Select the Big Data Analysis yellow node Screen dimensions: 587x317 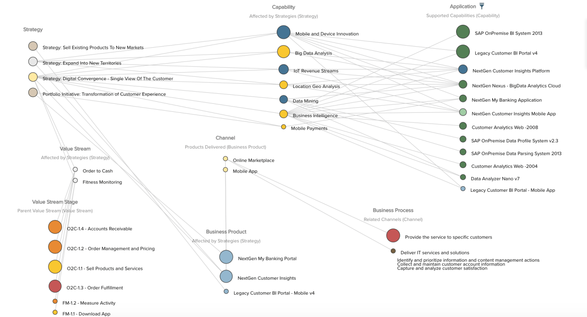coord(283,52)
